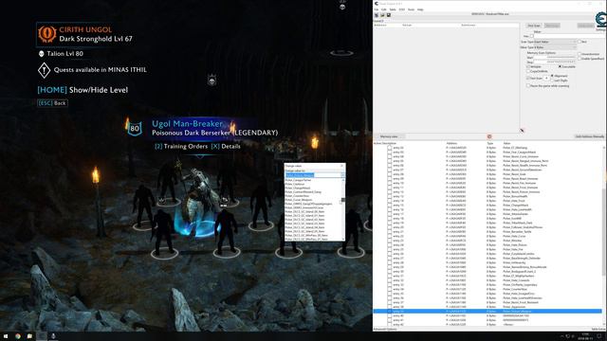Open the Help menu
The height and width of the screenshot is (341, 607).
pyautogui.click(x=420, y=9)
